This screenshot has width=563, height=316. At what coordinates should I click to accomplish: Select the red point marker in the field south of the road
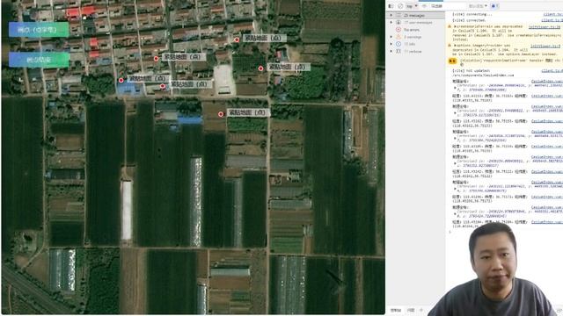(221, 114)
